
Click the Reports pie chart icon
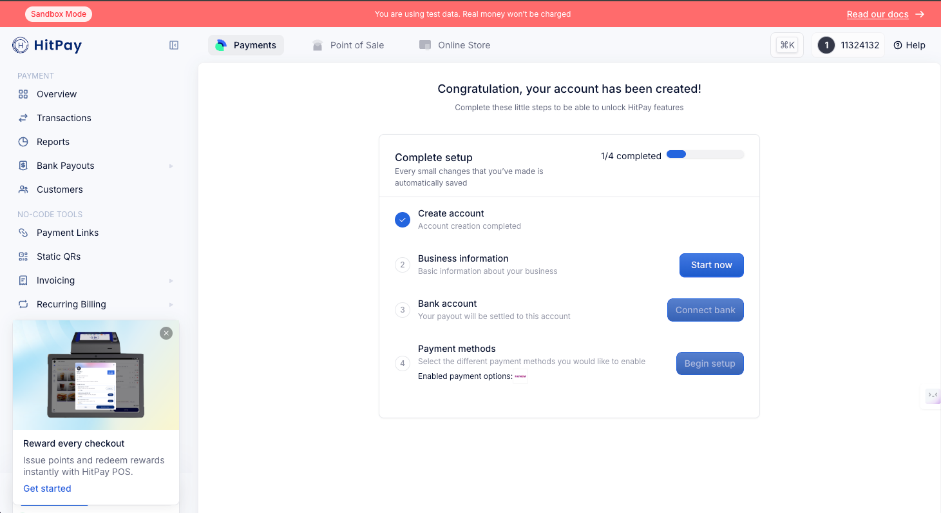23,142
